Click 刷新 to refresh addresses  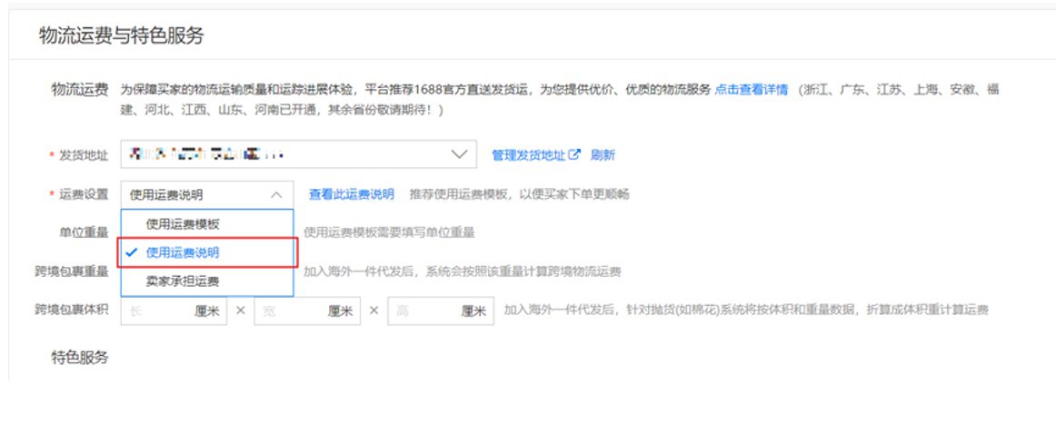click(603, 155)
